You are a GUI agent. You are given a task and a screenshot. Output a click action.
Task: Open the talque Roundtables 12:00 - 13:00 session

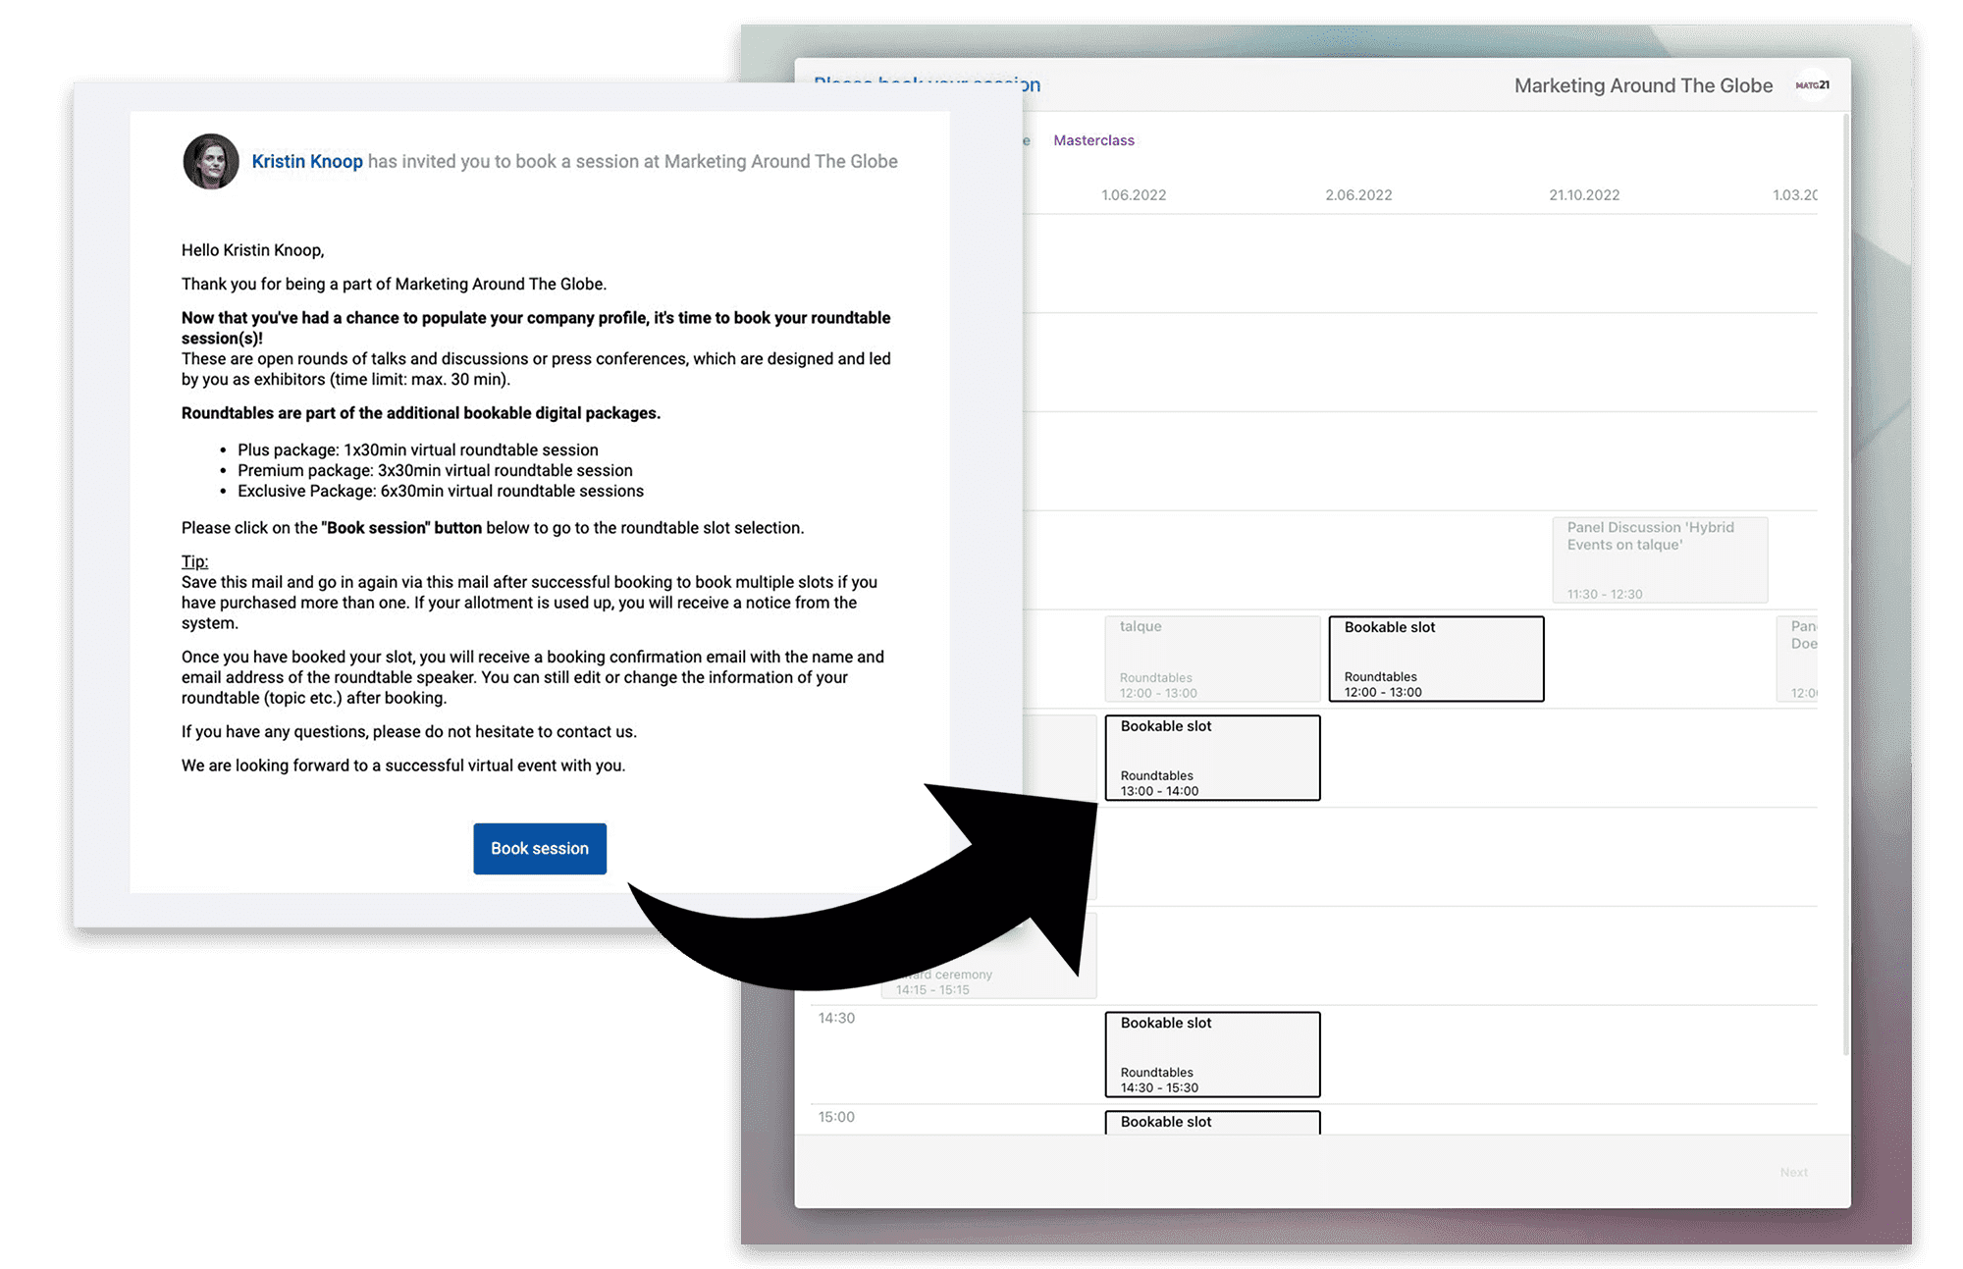[1212, 659]
